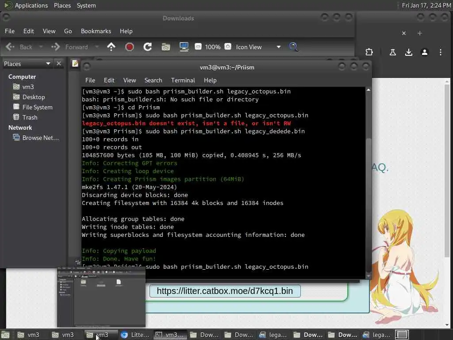
Task: Open the file manager search tool
Action: pyautogui.click(x=293, y=47)
